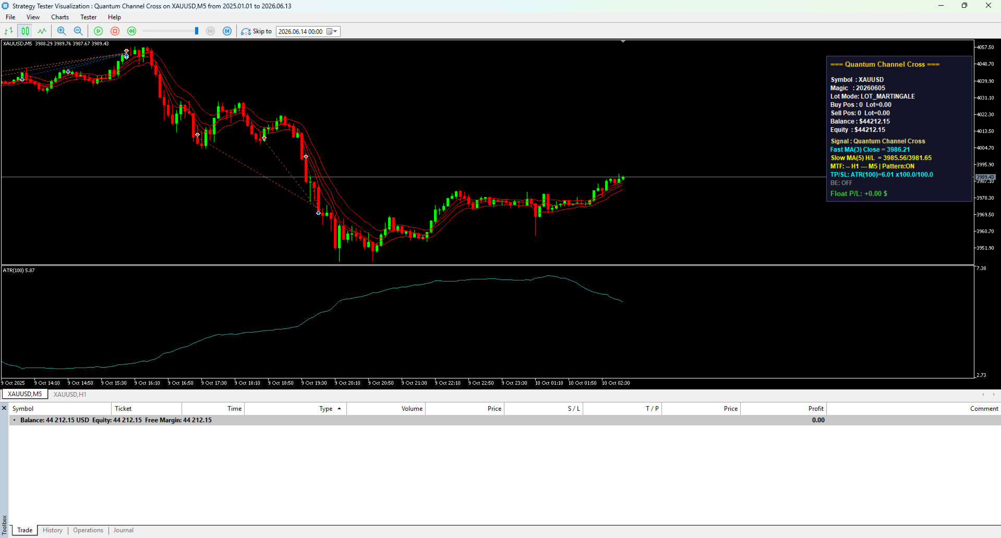This screenshot has width=1001, height=538.
Task: Sort trades by the Volume column
Action: tap(387, 409)
